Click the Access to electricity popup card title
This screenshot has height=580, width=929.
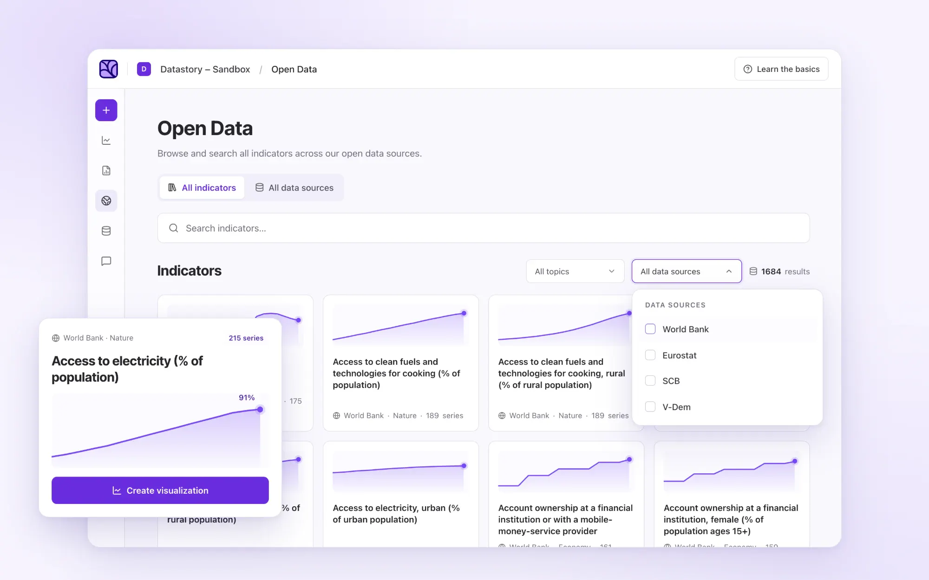pyautogui.click(x=127, y=369)
